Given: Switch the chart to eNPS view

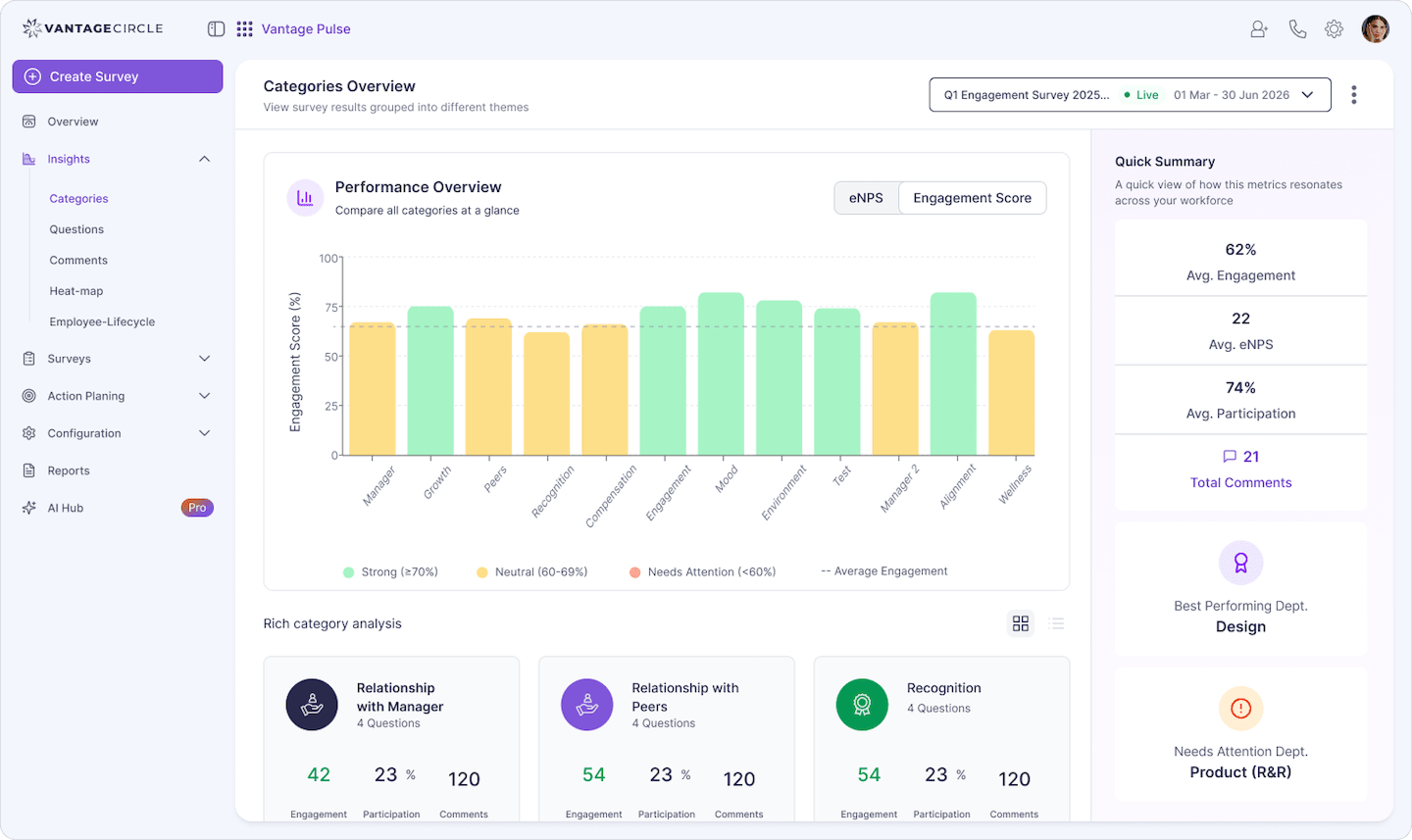Looking at the screenshot, I should (866, 197).
